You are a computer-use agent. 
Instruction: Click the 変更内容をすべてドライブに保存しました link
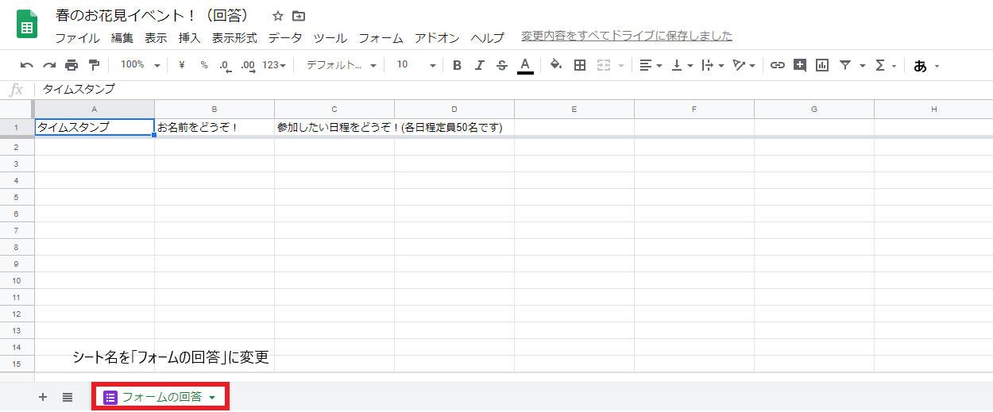(627, 36)
